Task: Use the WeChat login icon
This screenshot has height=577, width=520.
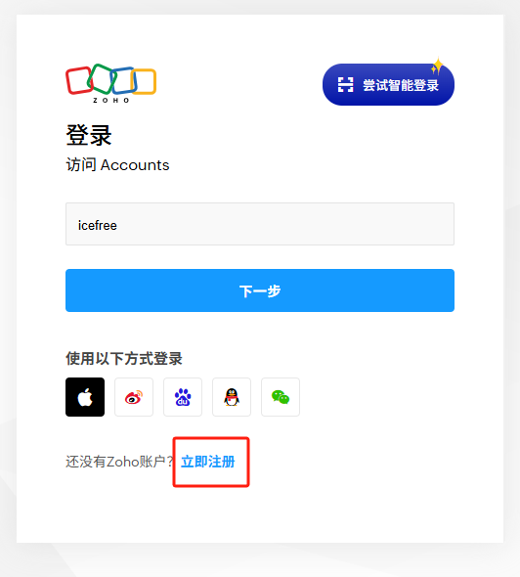Action: [x=281, y=397]
